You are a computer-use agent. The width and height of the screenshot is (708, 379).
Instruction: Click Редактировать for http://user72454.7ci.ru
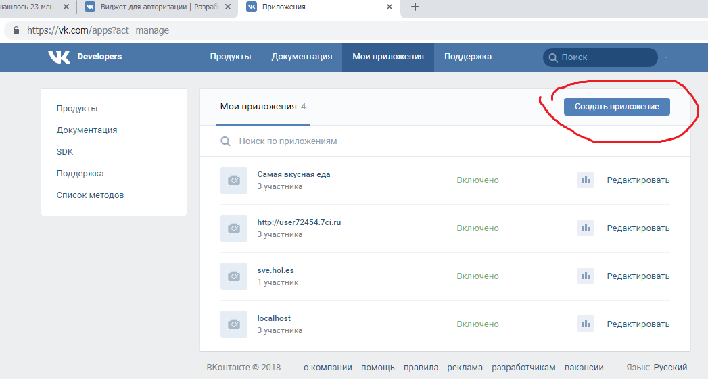[x=638, y=228]
